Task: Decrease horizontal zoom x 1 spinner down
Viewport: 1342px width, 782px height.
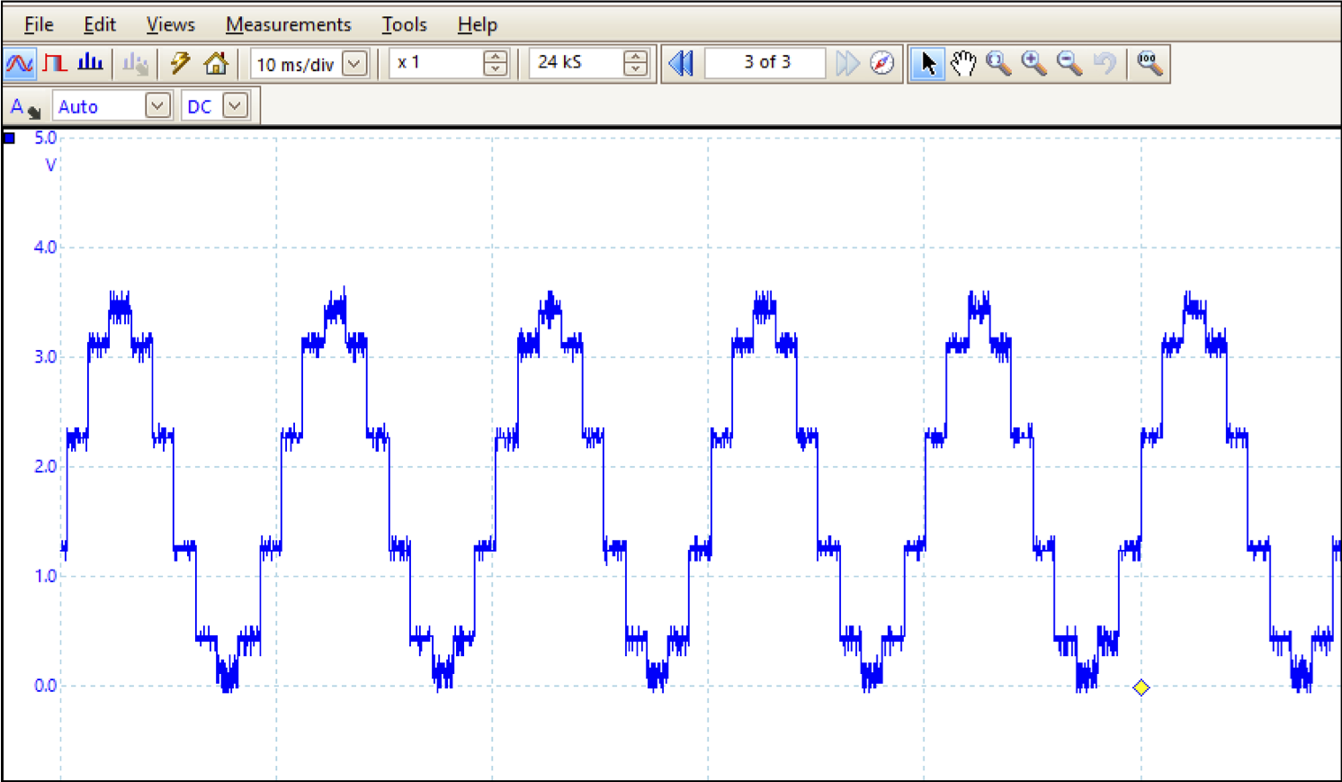Action: (x=496, y=70)
